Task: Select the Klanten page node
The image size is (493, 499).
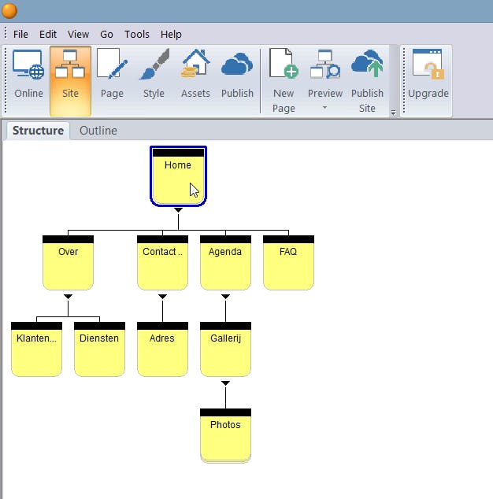Action: click(x=36, y=349)
